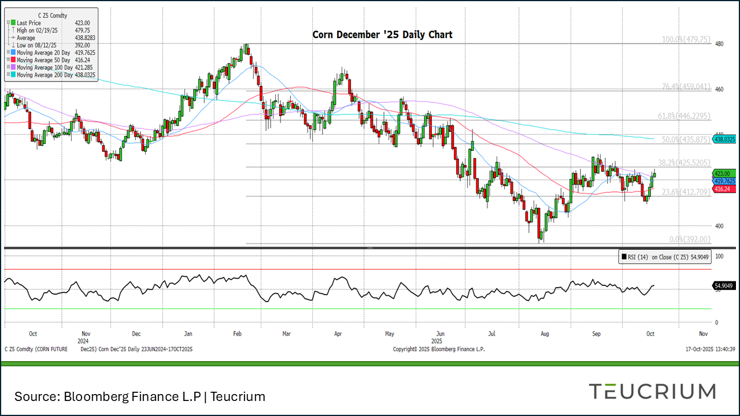This screenshot has height=416, width=740.
Task: Select the purple 100 Day average swatch
Action: click(x=13, y=68)
